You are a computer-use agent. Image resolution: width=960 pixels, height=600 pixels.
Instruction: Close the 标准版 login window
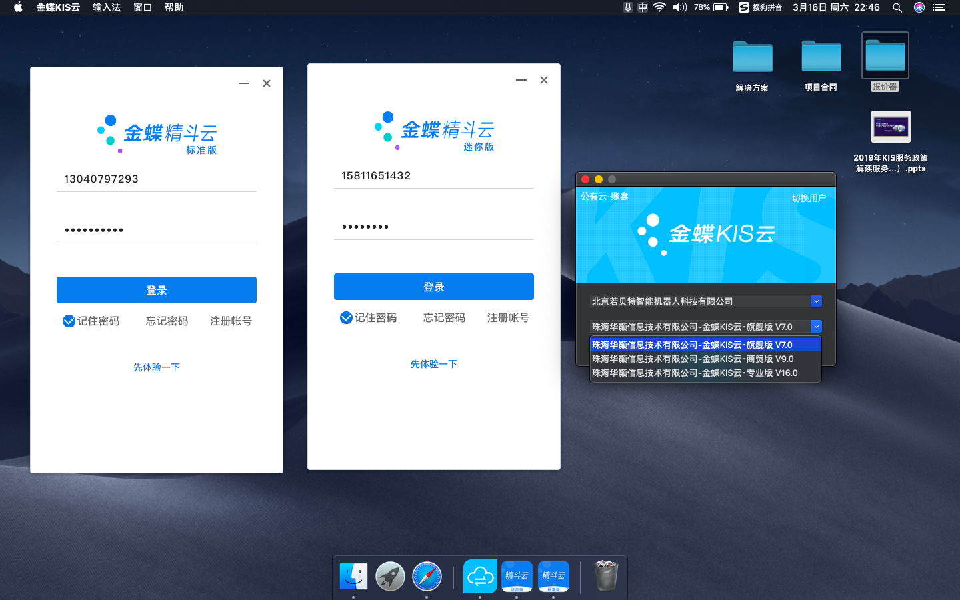pyautogui.click(x=267, y=83)
